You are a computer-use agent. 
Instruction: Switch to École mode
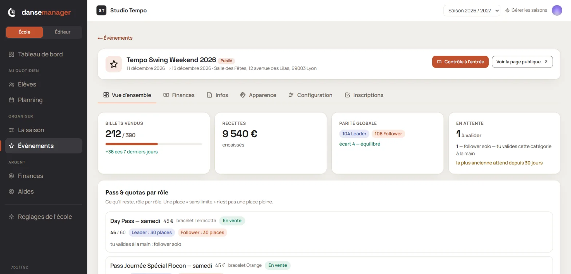[x=24, y=32]
